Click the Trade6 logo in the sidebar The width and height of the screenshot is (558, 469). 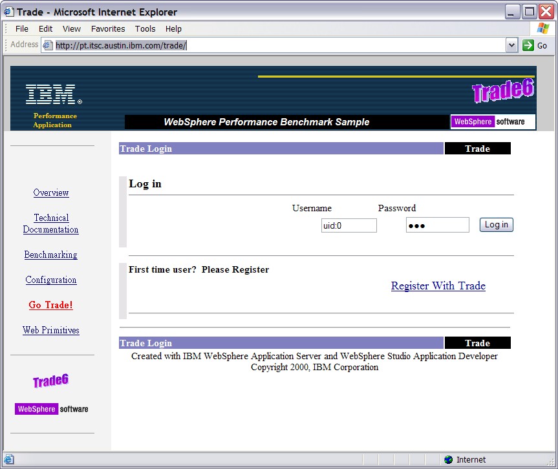(x=50, y=380)
